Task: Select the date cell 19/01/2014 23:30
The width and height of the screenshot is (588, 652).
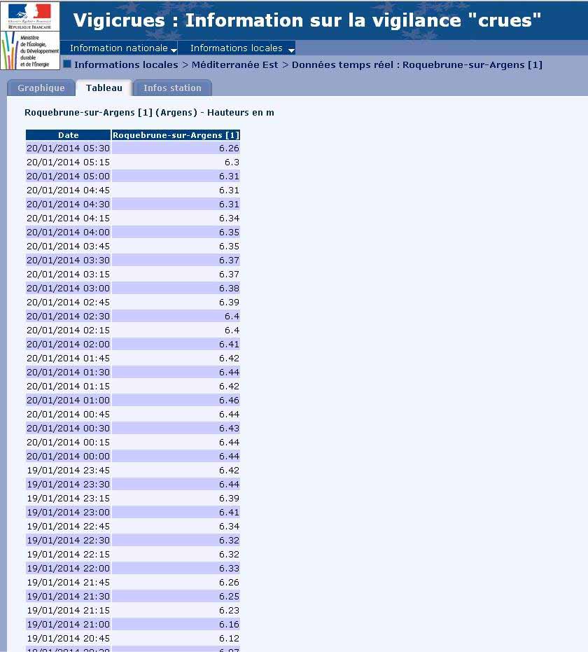Action: [x=68, y=484]
